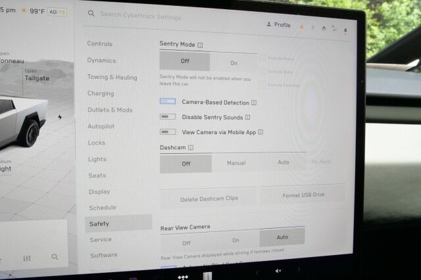Tap the media card search icon
This screenshot has height=280, width=421.
pyautogui.click(x=55, y=257)
